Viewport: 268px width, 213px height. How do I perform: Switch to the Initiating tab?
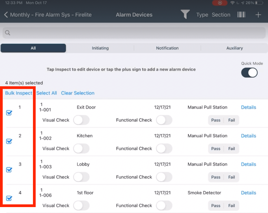click(x=100, y=48)
